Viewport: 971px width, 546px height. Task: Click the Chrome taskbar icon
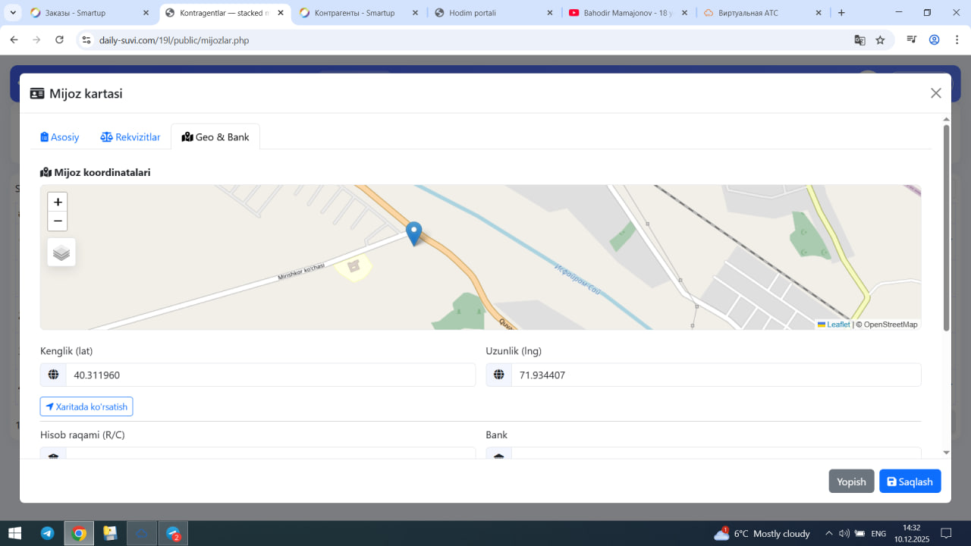pos(79,533)
